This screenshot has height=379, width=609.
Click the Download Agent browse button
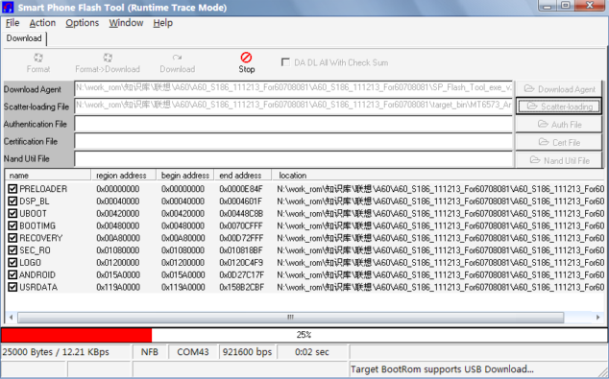[x=559, y=89]
